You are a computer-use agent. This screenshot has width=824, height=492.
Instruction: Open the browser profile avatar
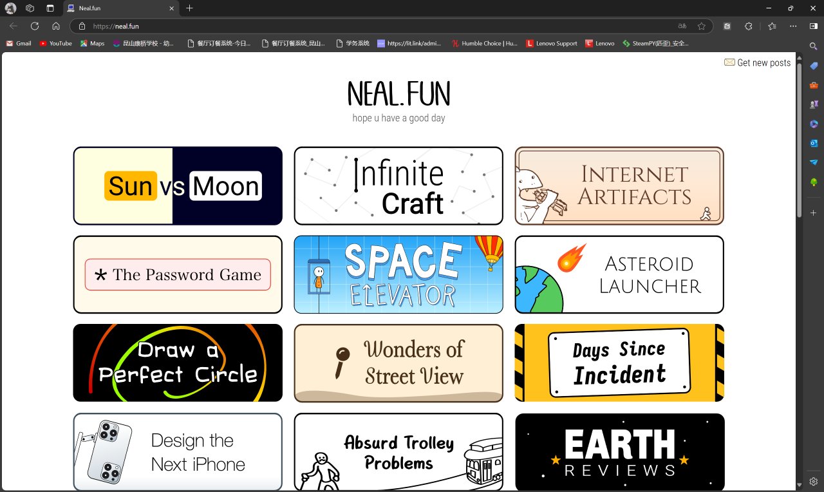[10, 8]
